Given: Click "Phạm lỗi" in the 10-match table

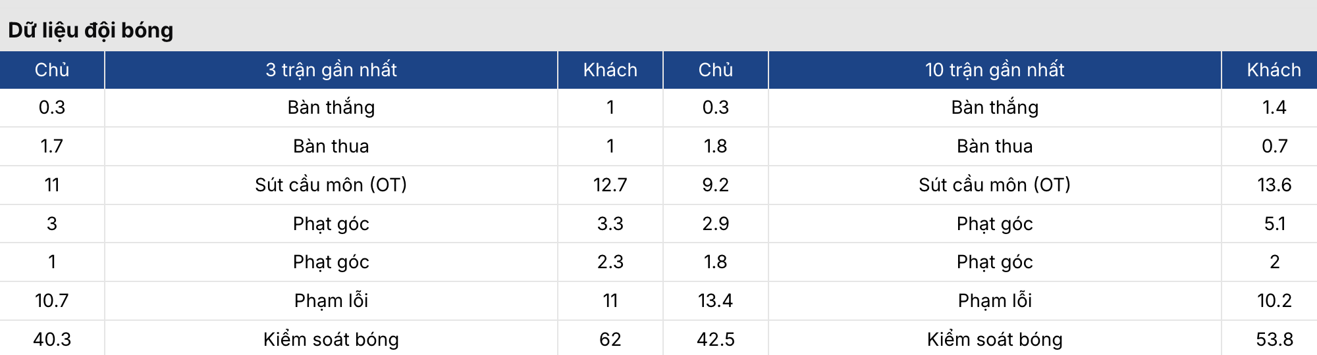Looking at the screenshot, I should click(994, 300).
